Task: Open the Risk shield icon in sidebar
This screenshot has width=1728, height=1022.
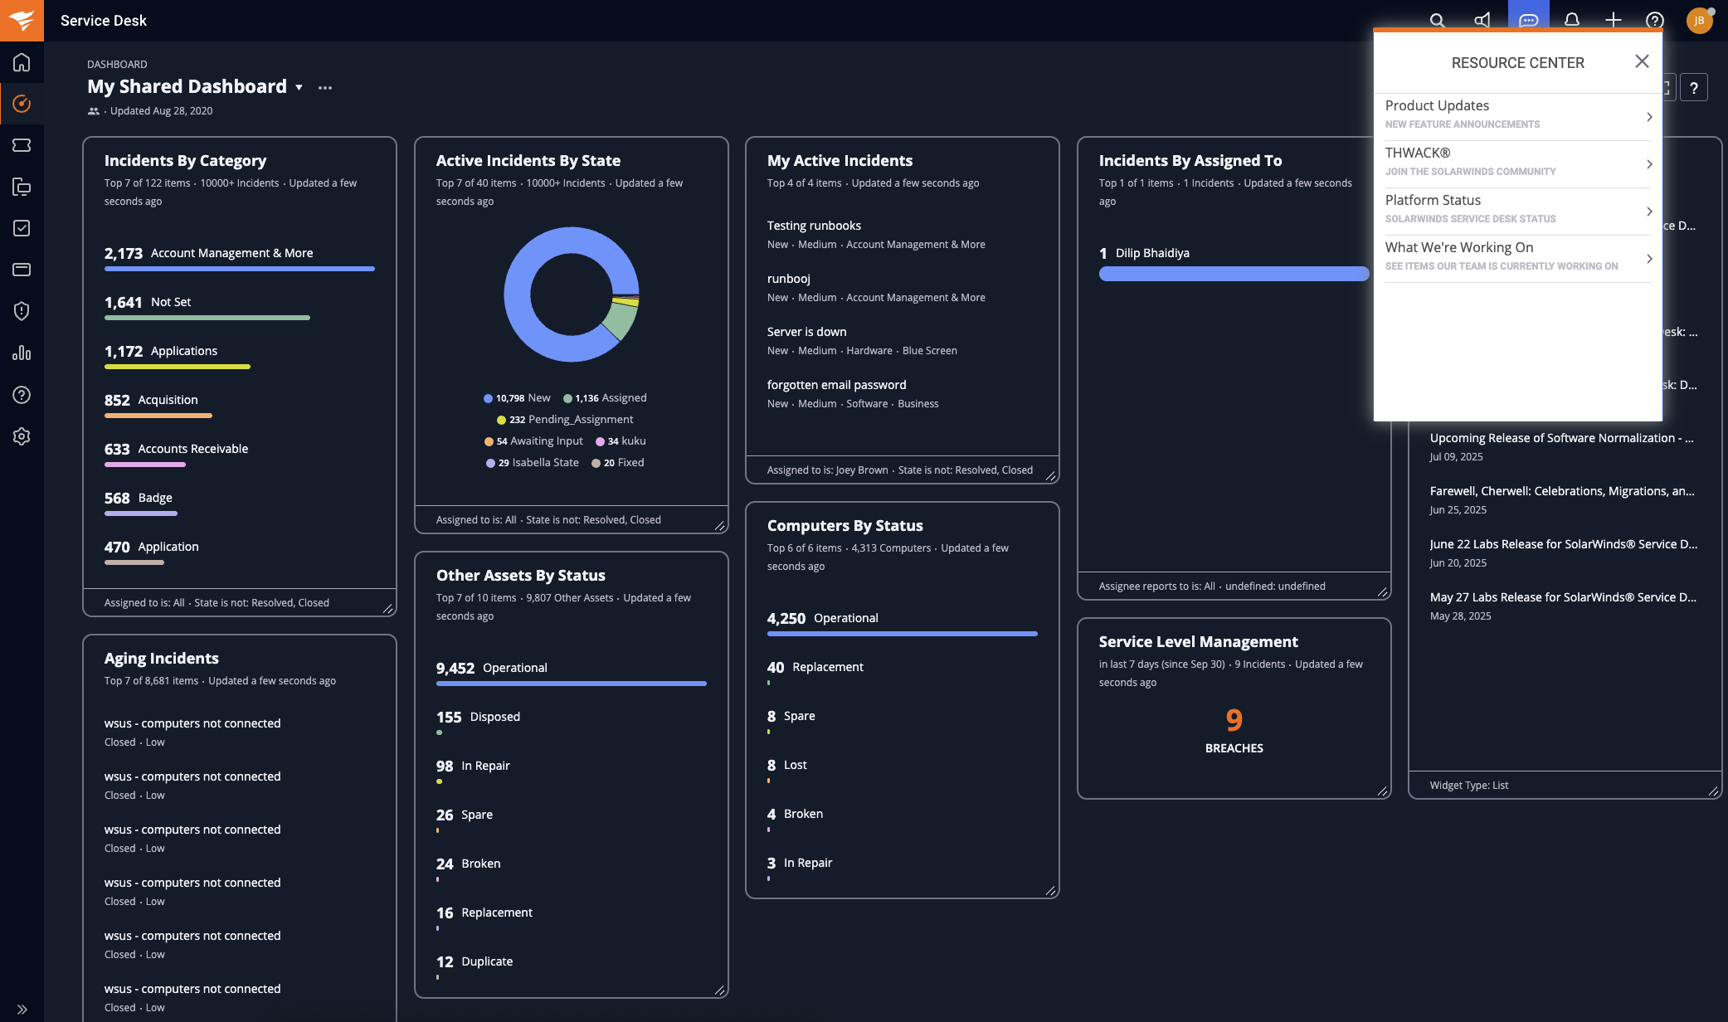Action: pyautogui.click(x=22, y=311)
